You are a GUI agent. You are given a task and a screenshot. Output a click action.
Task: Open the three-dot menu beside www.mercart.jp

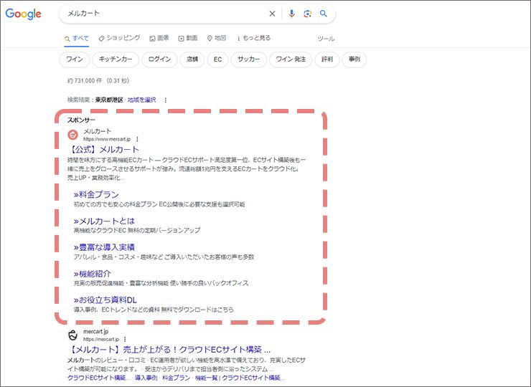click(137, 139)
